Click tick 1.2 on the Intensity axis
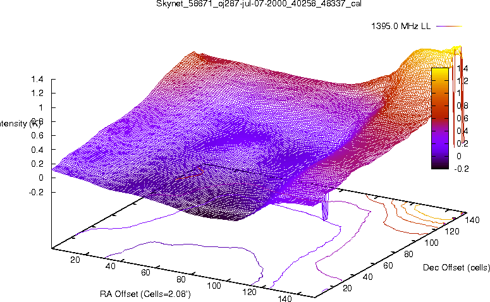This screenshot has width=490, height=302. [37, 94]
